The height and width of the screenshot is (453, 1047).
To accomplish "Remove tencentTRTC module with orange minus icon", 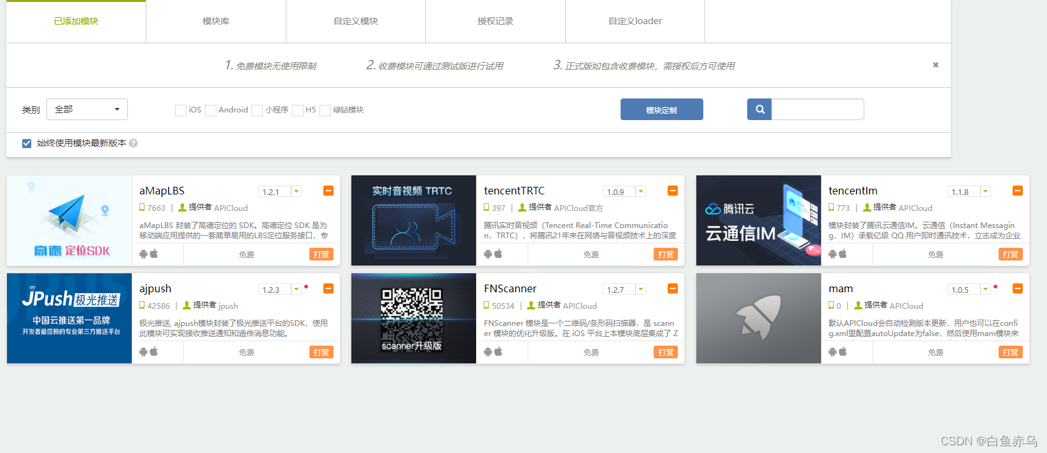I will click(x=673, y=191).
